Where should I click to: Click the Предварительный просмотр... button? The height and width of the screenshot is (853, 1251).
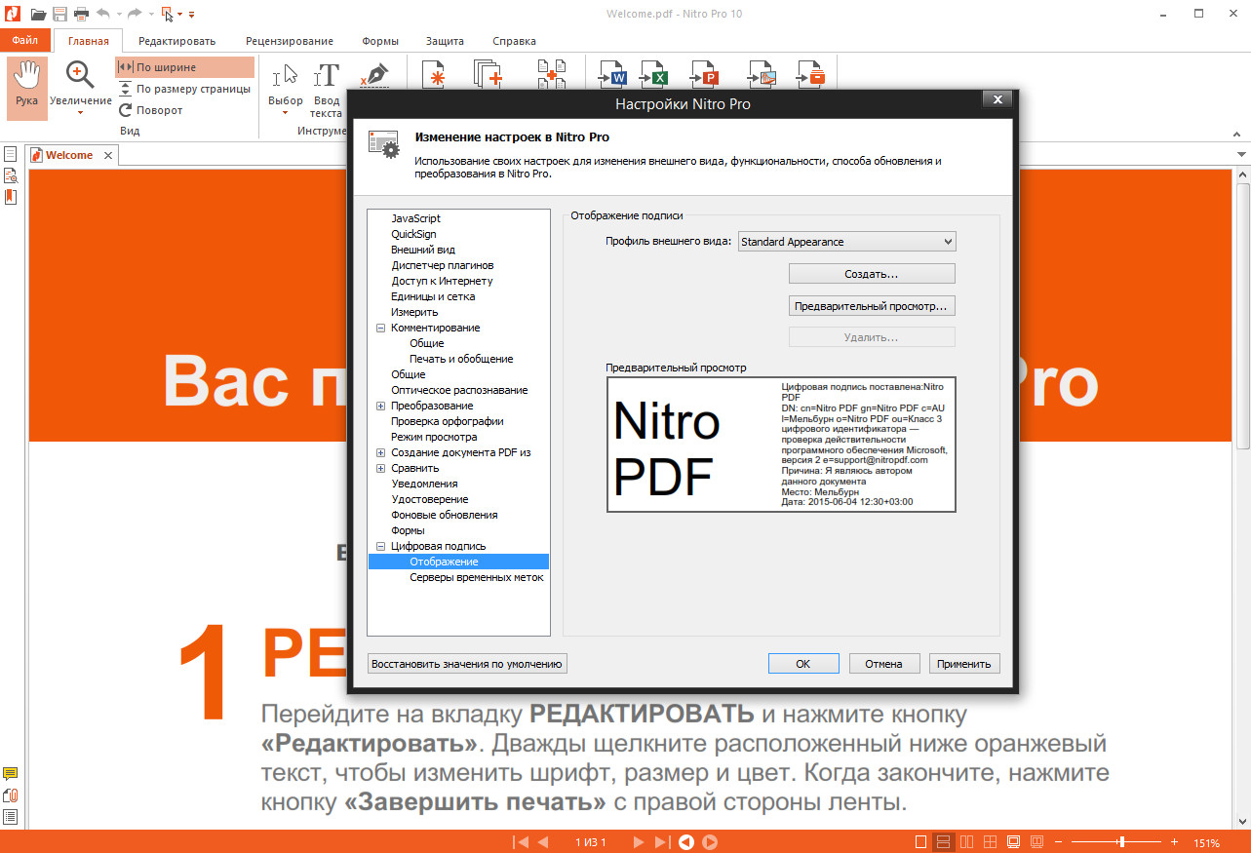[872, 305]
